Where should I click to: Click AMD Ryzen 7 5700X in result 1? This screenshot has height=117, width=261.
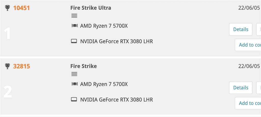click(104, 26)
